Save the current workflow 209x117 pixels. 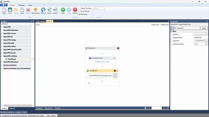coord(10,11)
